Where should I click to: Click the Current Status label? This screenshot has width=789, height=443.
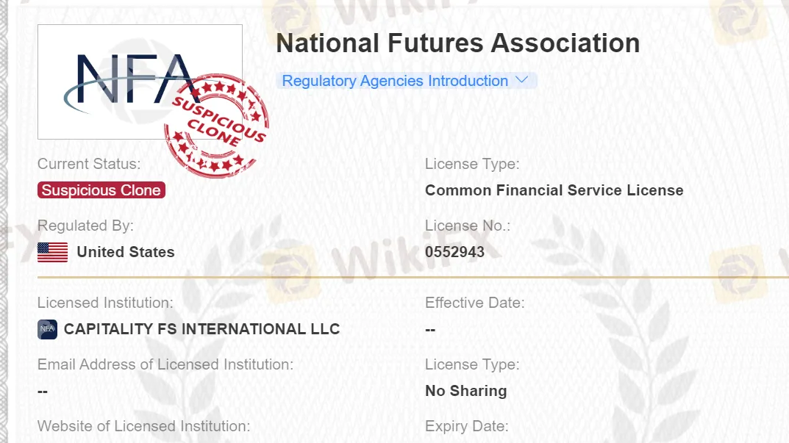[89, 164]
